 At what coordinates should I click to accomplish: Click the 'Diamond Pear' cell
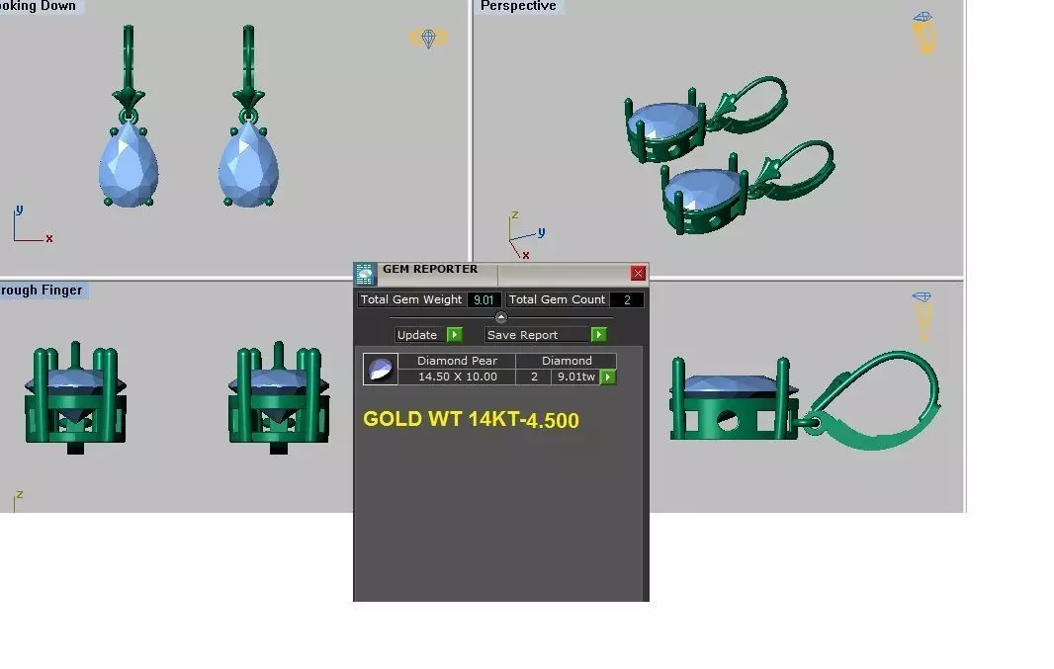pyautogui.click(x=457, y=361)
